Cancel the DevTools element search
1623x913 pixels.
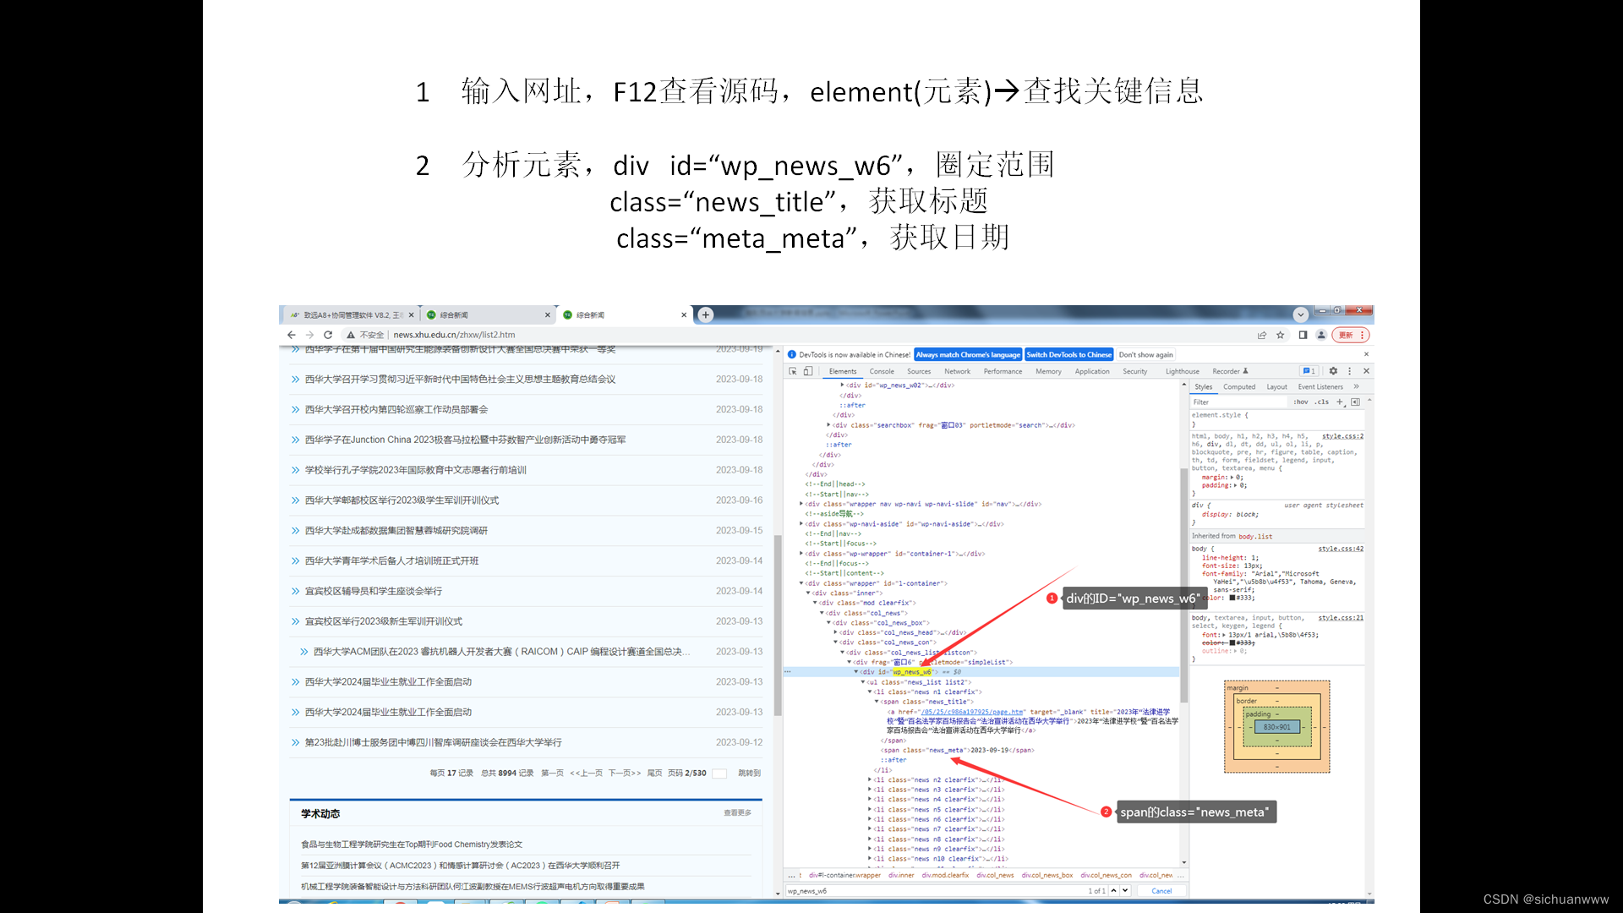tap(1161, 891)
